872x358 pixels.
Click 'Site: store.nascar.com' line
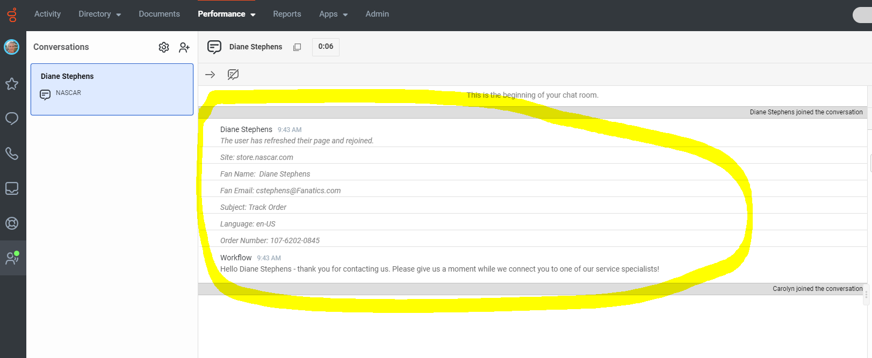(257, 157)
